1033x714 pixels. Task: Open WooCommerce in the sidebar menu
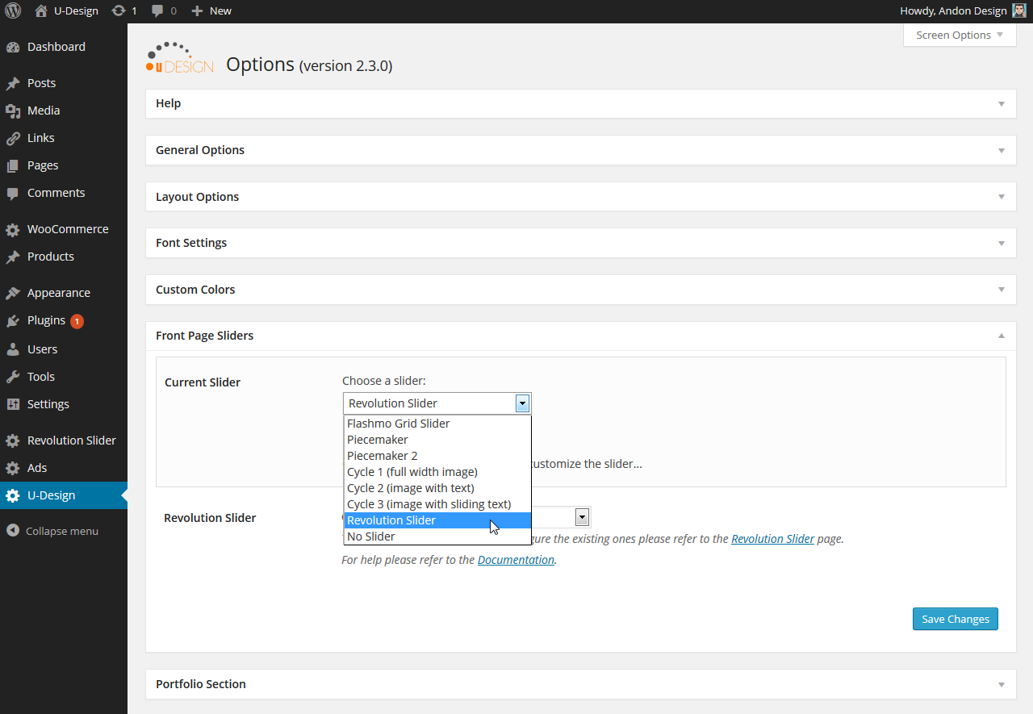coord(68,229)
